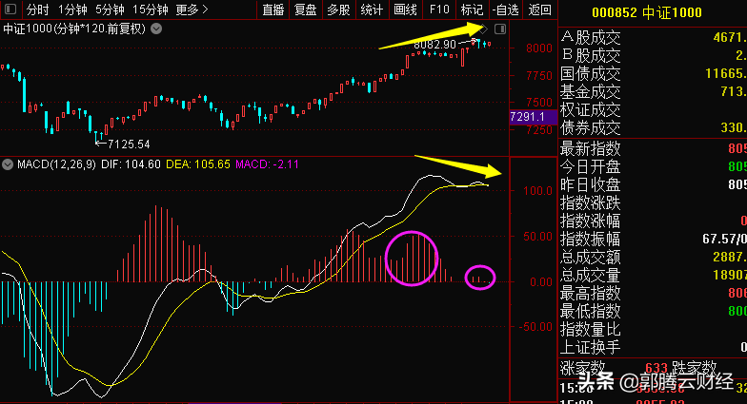This screenshot has height=404, width=747.
Task: Click the 复盘 replay button
Action: (305, 10)
